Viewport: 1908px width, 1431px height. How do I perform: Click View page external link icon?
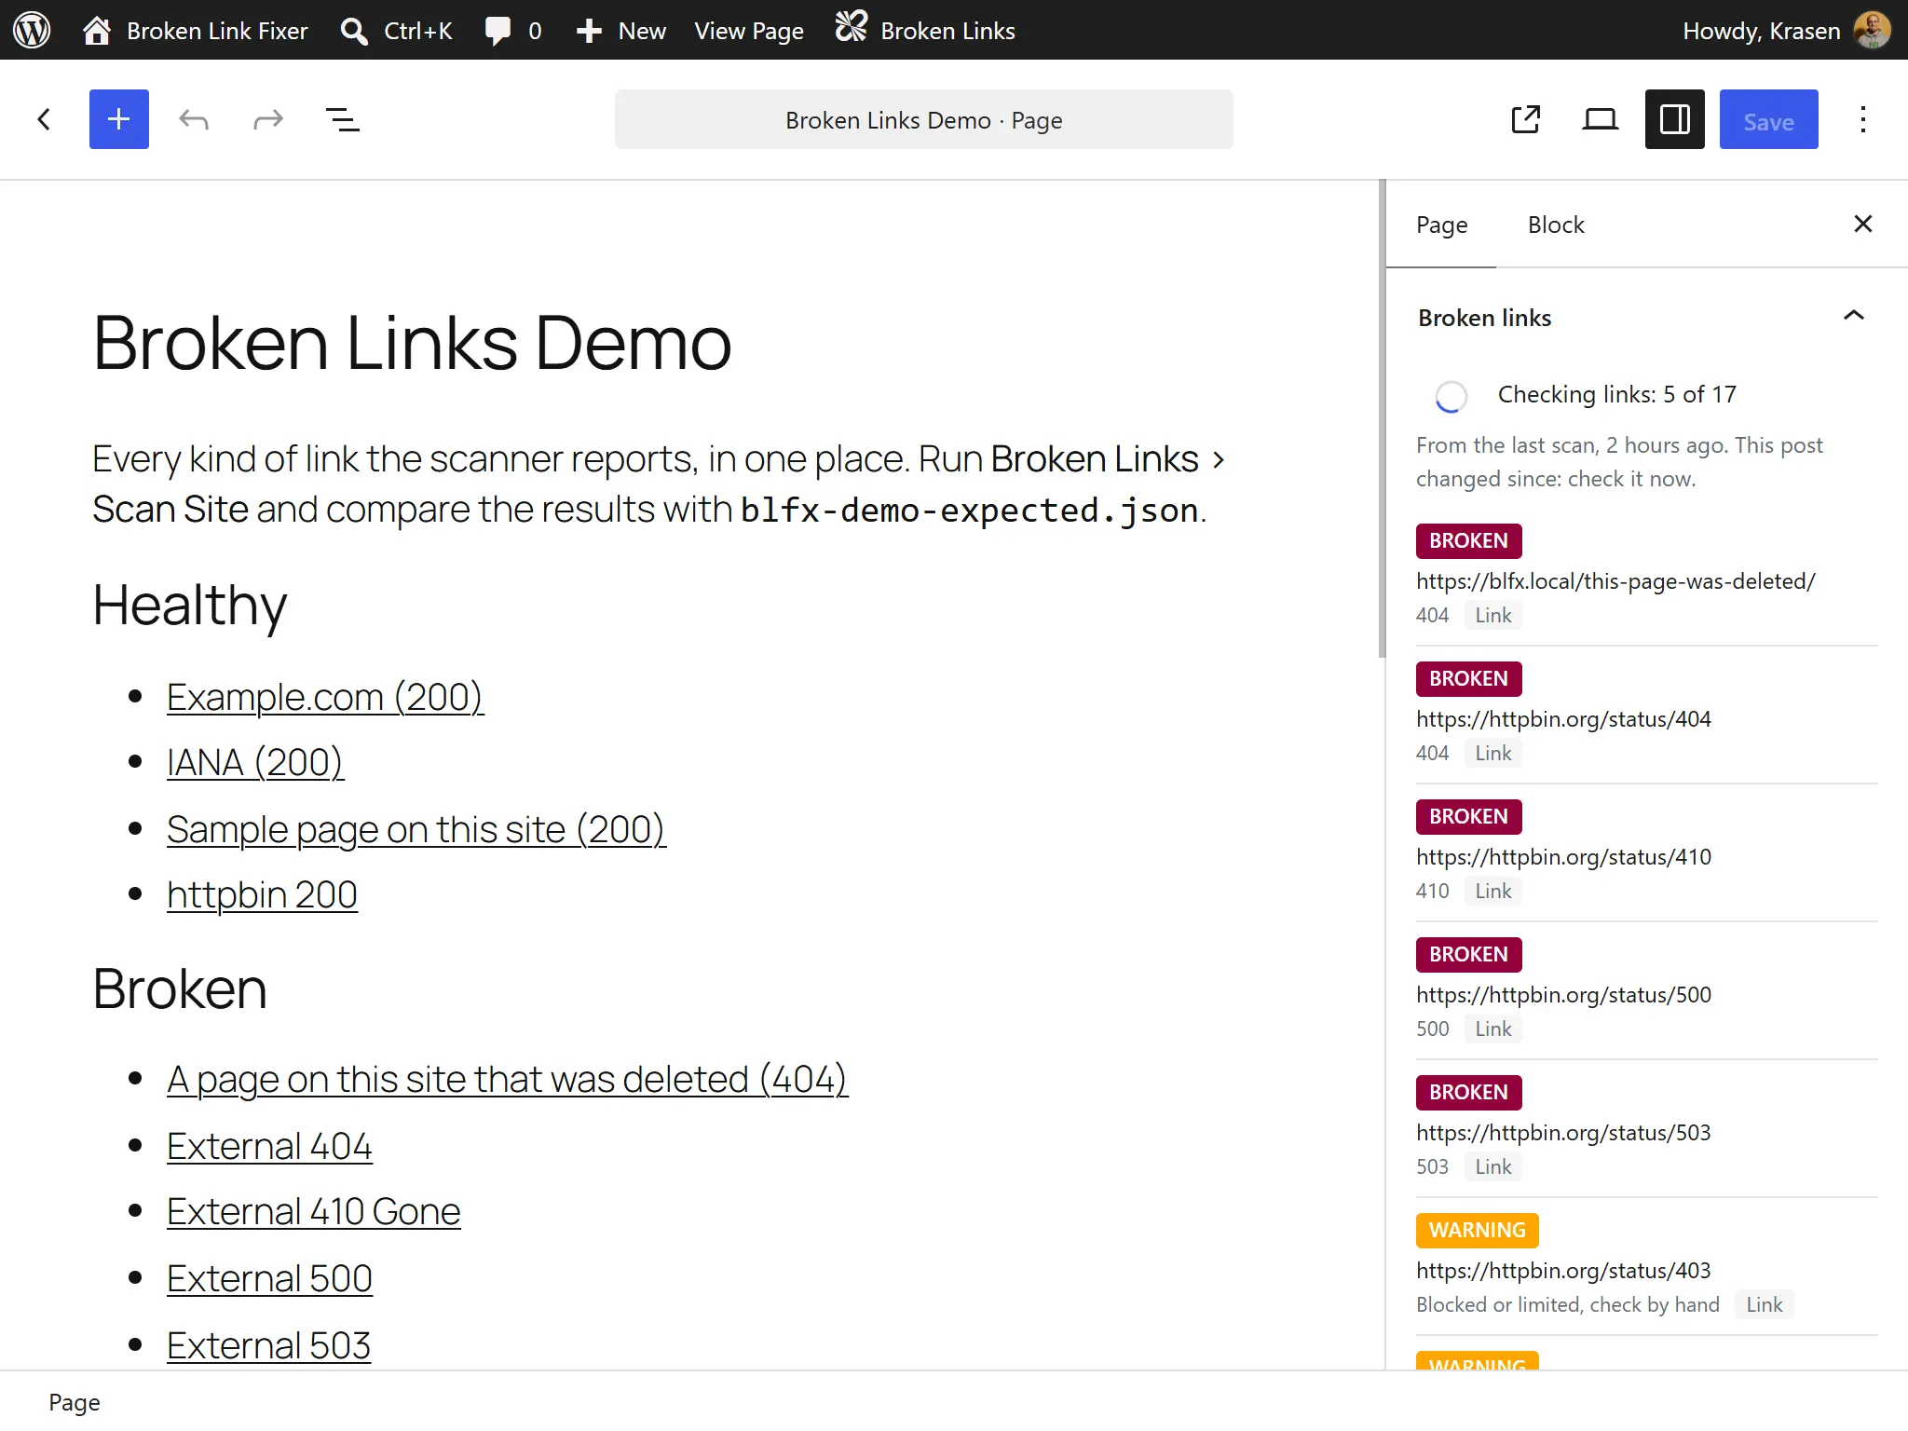1526,119
